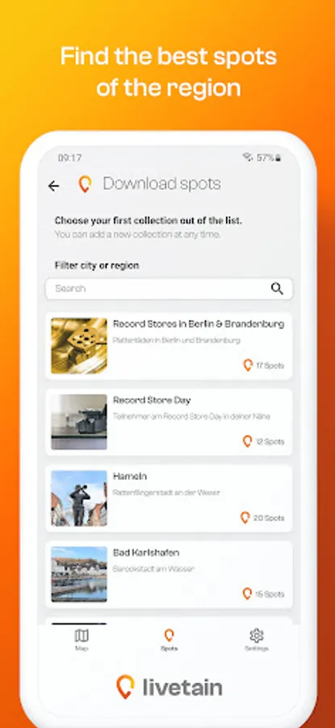The image size is (335, 728).
Task: Click the 20 Spots pin icon
Action: 245,518
